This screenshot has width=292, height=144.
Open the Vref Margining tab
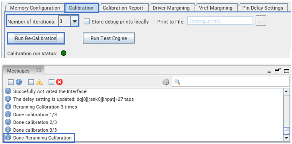click(x=216, y=8)
